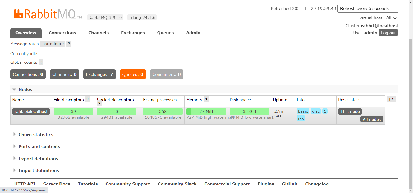Click Exchanges: 7 count button

(x=99, y=75)
